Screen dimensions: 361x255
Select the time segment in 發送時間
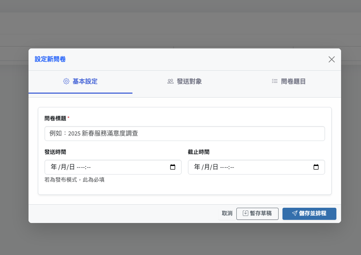[x=84, y=167]
